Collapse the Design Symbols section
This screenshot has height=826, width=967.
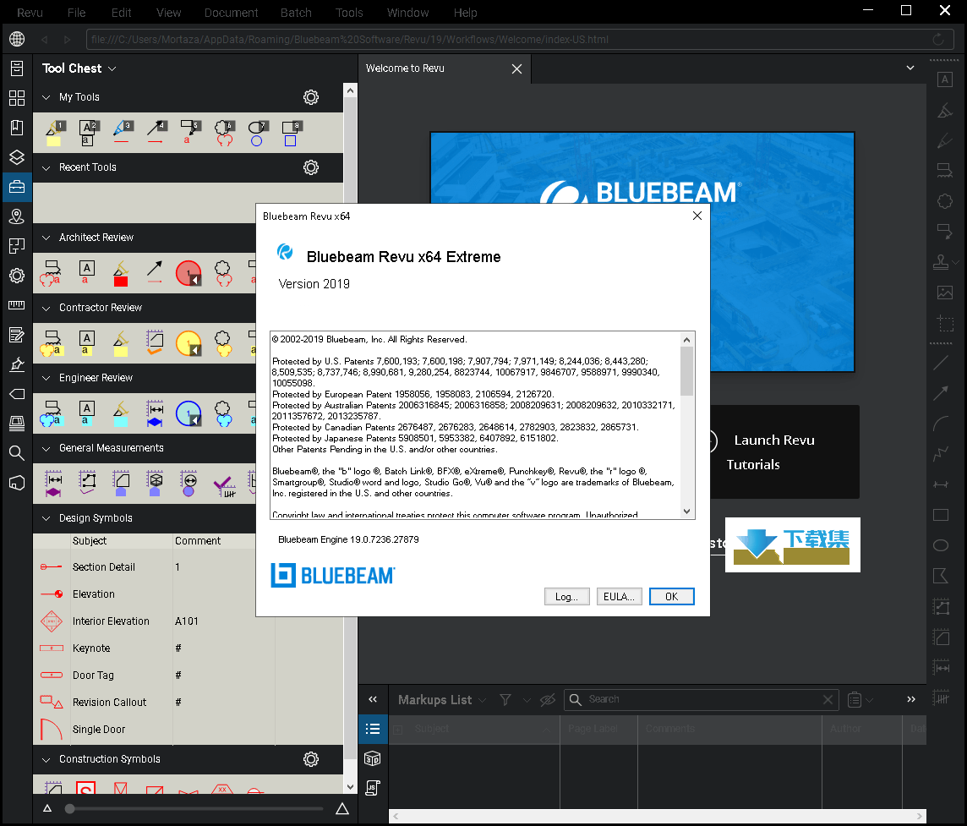click(46, 518)
